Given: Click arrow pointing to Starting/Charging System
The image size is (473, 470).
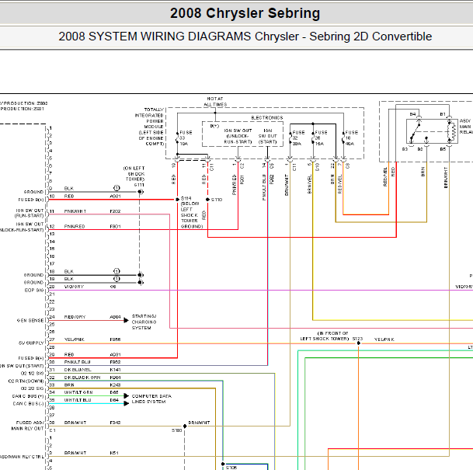Looking at the screenshot, I should tap(126, 320).
